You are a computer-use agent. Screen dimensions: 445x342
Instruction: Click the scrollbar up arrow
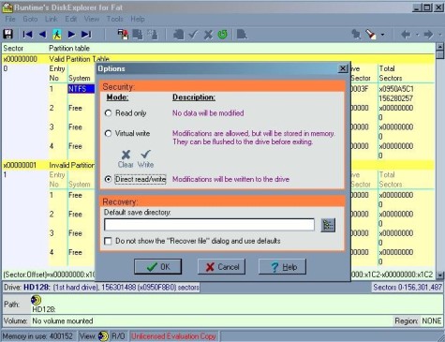(439, 47)
